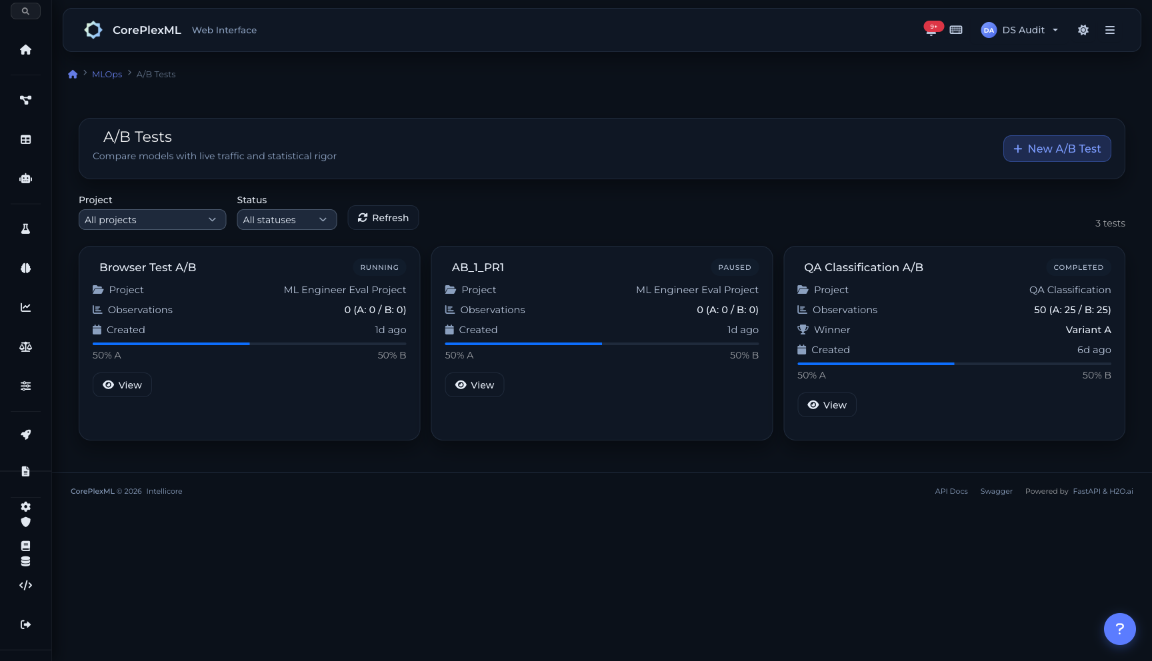Viewport: 1152px width, 661px height.
Task: Expand the DS Audit user menu
Action: [x=1019, y=30]
